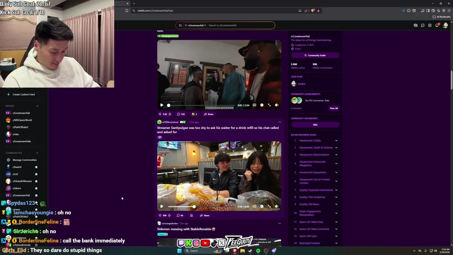Expand rule 7 Quality: Duplicate Submissions
The image size is (453, 255).
click(x=336, y=190)
